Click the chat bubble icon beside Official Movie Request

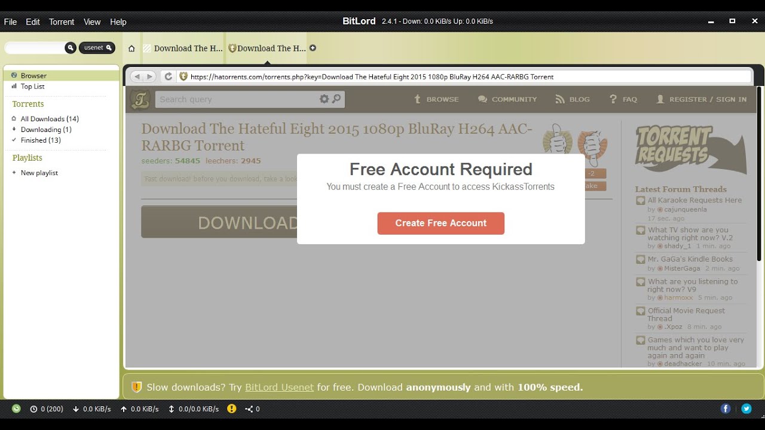pyautogui.click(x=640, y=311)
